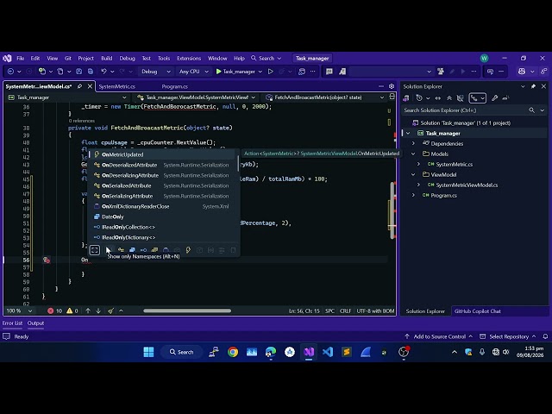Viewport: 552px width, 414px height.
Task: Click Solution Explorer's switch views icon
Action: [x=406, y=98]
